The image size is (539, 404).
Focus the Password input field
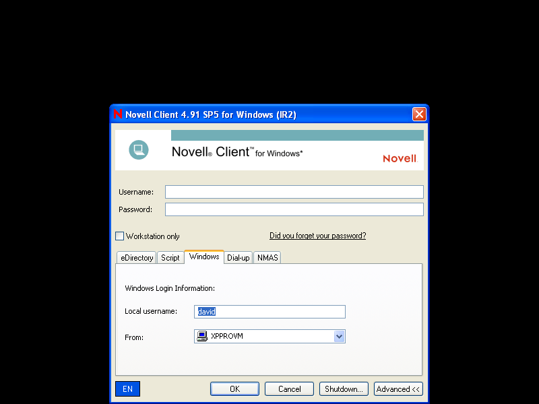(x=294, y=209)
